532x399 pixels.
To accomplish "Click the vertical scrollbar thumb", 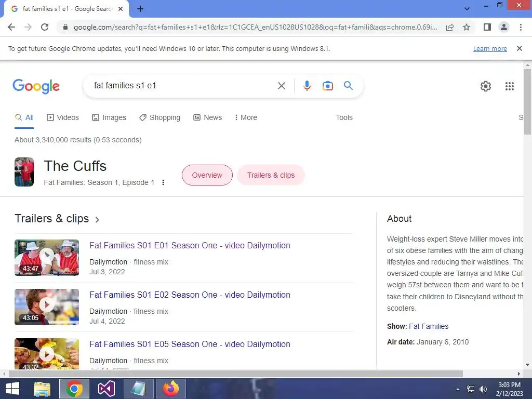I will point(527,101).
